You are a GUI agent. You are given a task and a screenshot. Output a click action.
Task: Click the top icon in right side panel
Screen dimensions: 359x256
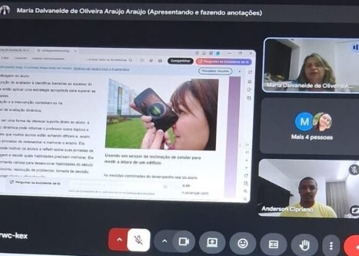click(x=250, y=72)
